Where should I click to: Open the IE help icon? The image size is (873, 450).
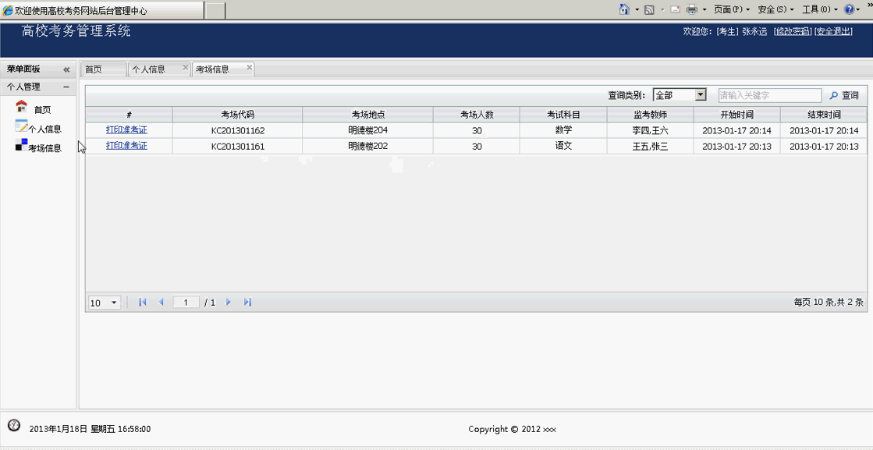[x=849, y=9]
